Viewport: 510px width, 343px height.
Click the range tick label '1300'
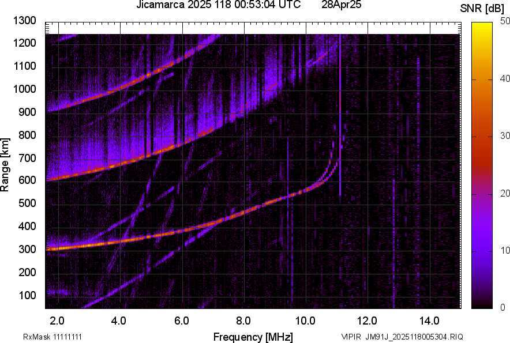24,21
